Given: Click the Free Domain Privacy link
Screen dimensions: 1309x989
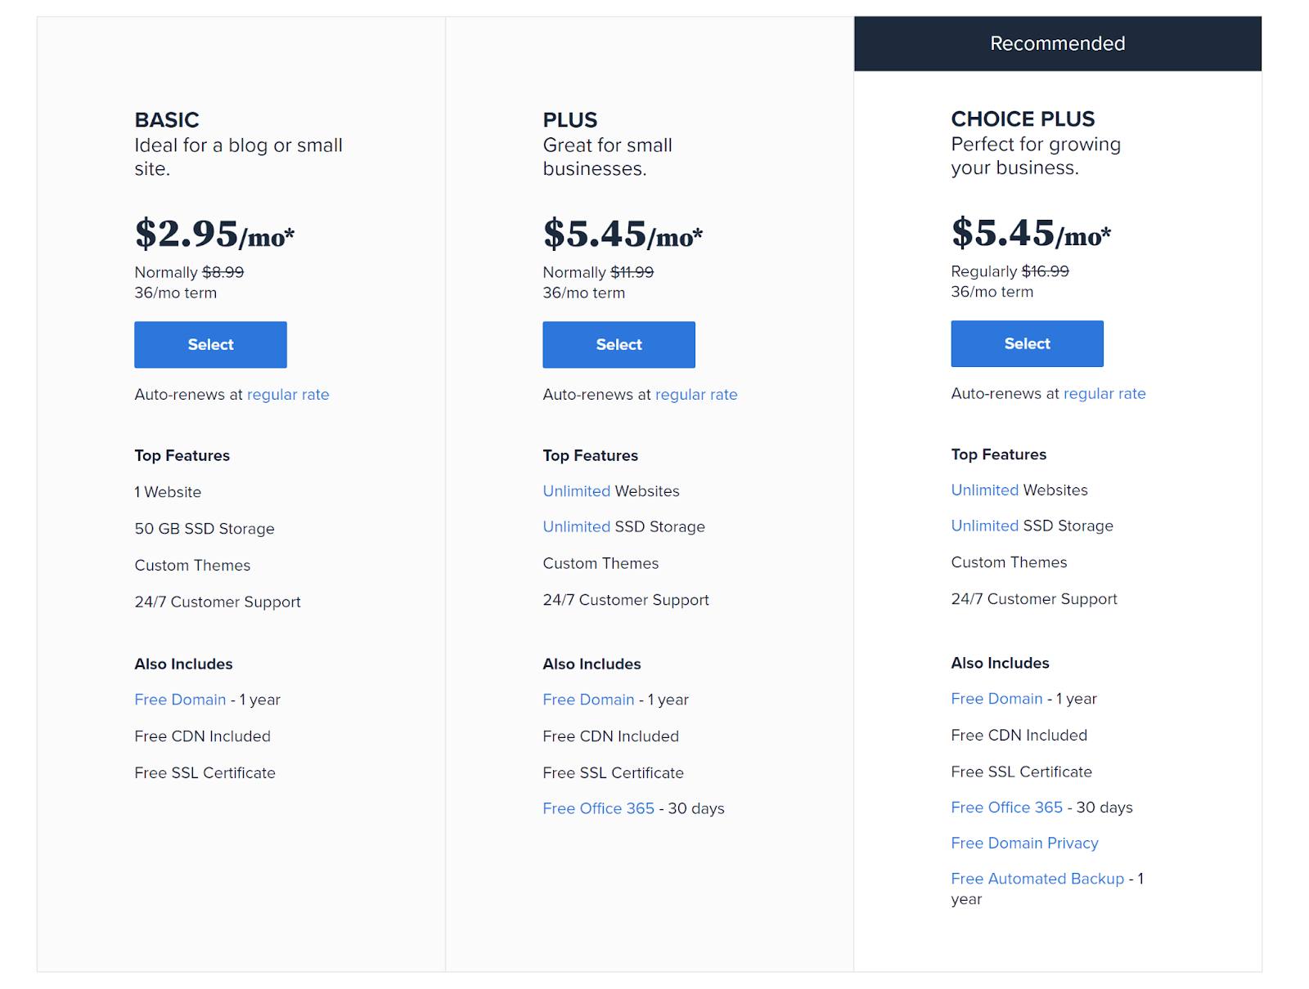Looking at the screenshot, I should click(1024, 843).
